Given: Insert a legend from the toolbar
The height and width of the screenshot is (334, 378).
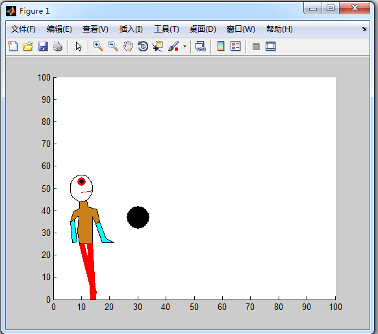Looking at the screenshot, I should click(x=236, y=46).
